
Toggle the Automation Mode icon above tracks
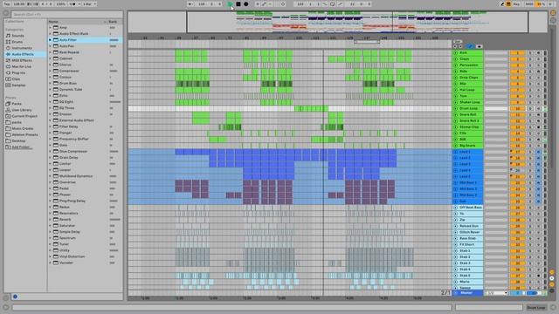[x=470, y=46]
